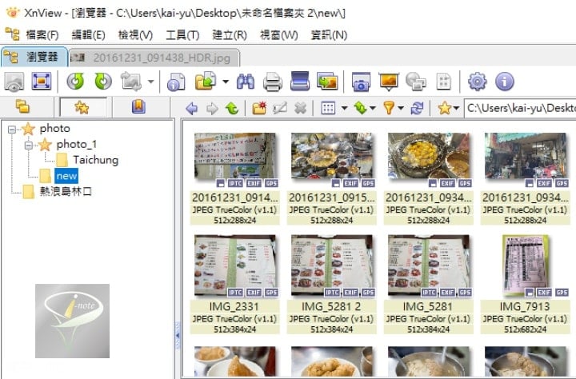
Task: Select the photo favorites root
Action: (x=54, y=128)
